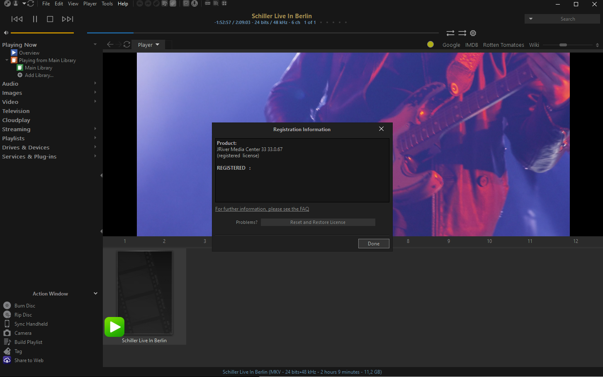603x377 pixels.
Task: Open the Player view dropdown
Action: coord(148,44)
